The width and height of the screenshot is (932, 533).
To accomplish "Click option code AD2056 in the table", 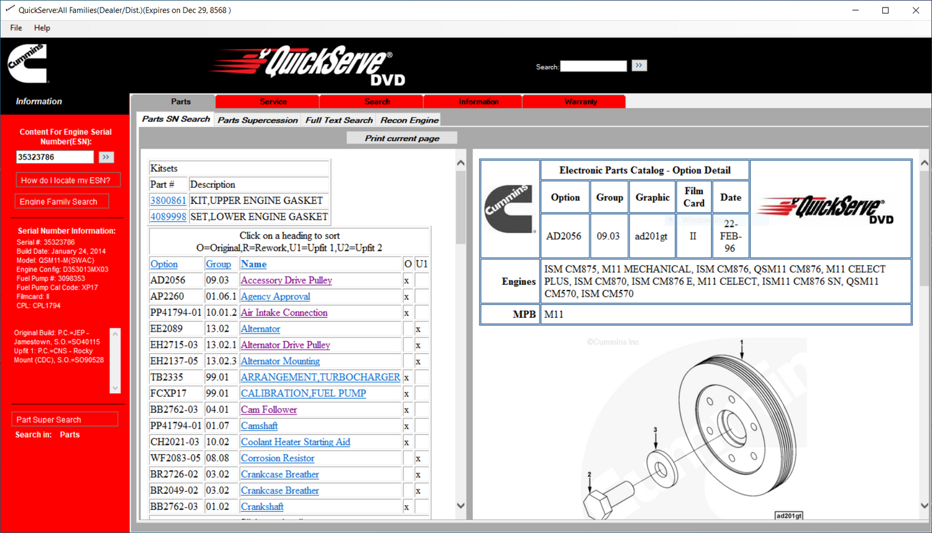I will tap(168, 280).
